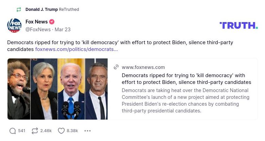Click the chain link icon in card
The width and height of the screenshot is (265, 141).
[x=116, y=67]
